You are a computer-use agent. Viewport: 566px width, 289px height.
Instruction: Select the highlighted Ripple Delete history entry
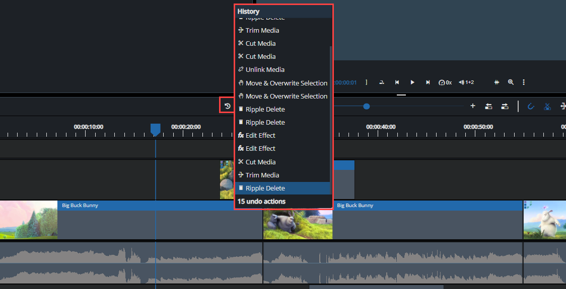point(265,188)
